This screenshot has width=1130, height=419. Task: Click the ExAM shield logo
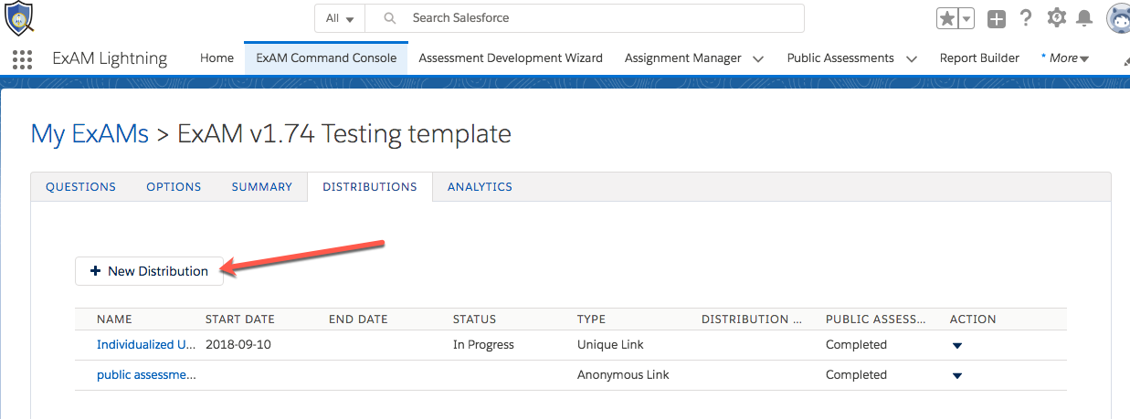coord(20,18)
